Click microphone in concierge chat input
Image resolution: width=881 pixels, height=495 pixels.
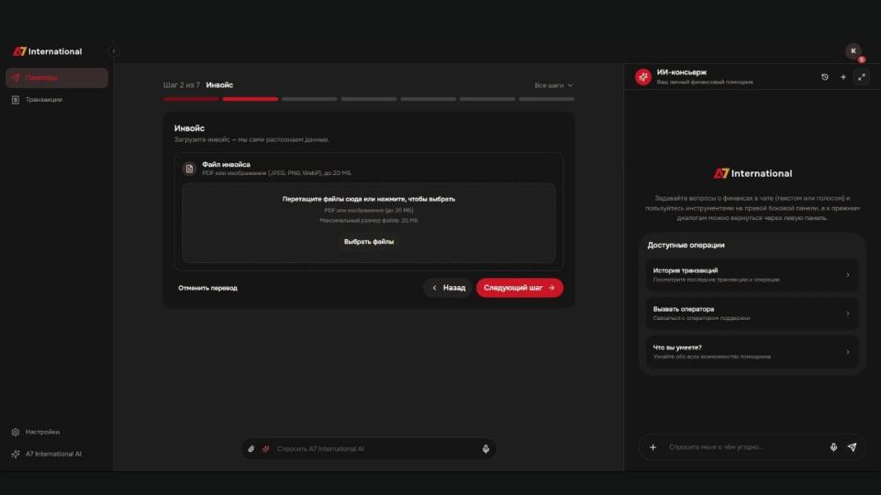point(834,447)
